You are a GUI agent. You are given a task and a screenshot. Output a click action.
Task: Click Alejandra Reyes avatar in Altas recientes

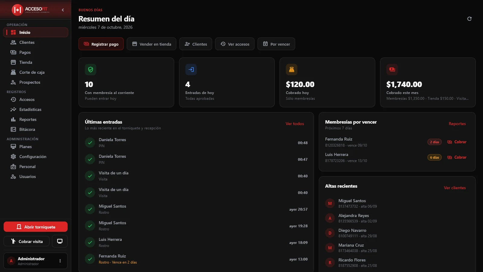[330, 218]
